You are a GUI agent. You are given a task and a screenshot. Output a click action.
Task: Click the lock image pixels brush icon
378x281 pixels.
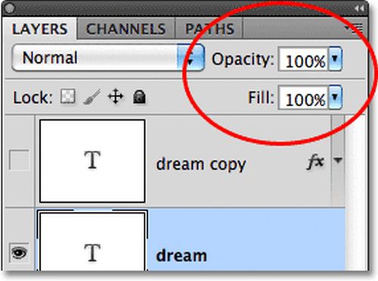[92, 96]
